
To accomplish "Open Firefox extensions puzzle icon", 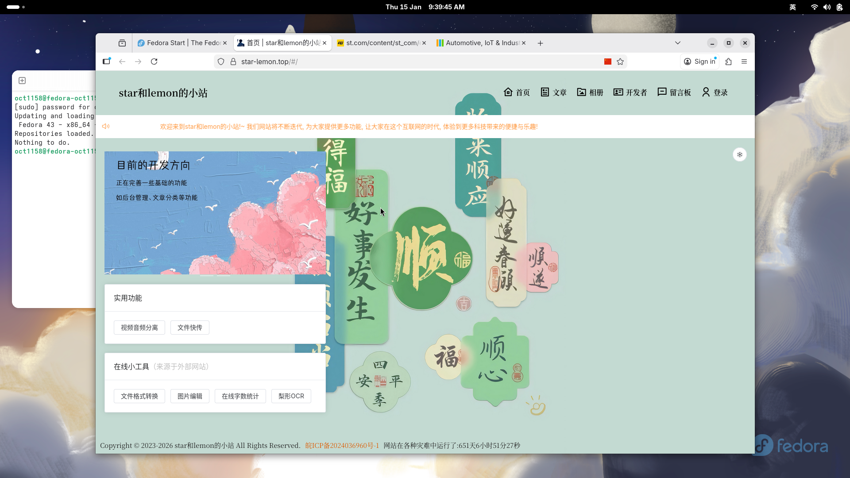I will pos(729,62).
